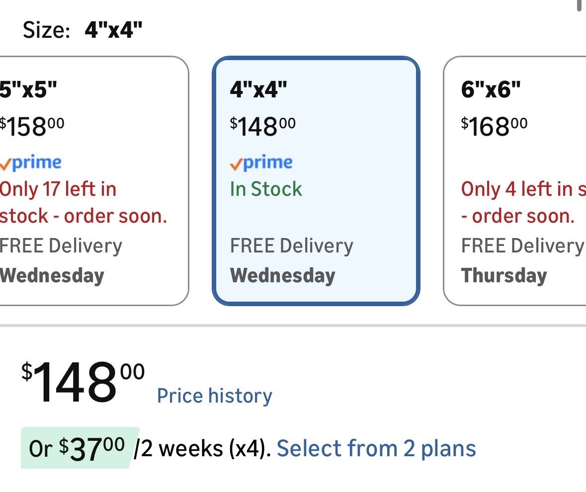Image resolution: width=586 pixels, height=492 pixels.
Task: Click Wednesday delivery text in 4"x4" card
Action: 283,276
